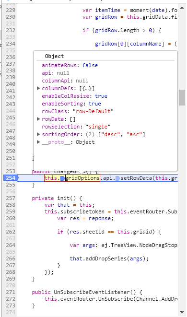Click 'this.subscribetoken' on line 259
The image size is (187, 317).
[74, 211]
